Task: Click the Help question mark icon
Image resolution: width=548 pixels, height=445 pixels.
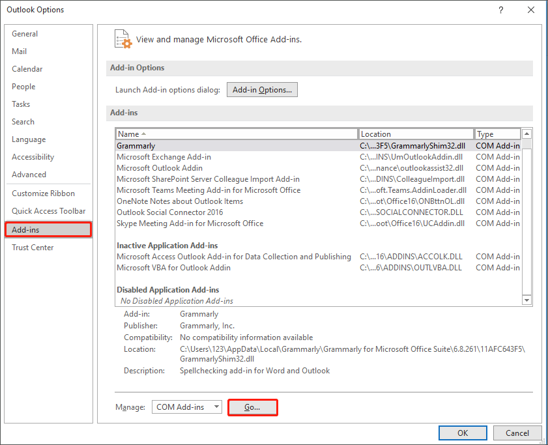Action: pos(500,10)
